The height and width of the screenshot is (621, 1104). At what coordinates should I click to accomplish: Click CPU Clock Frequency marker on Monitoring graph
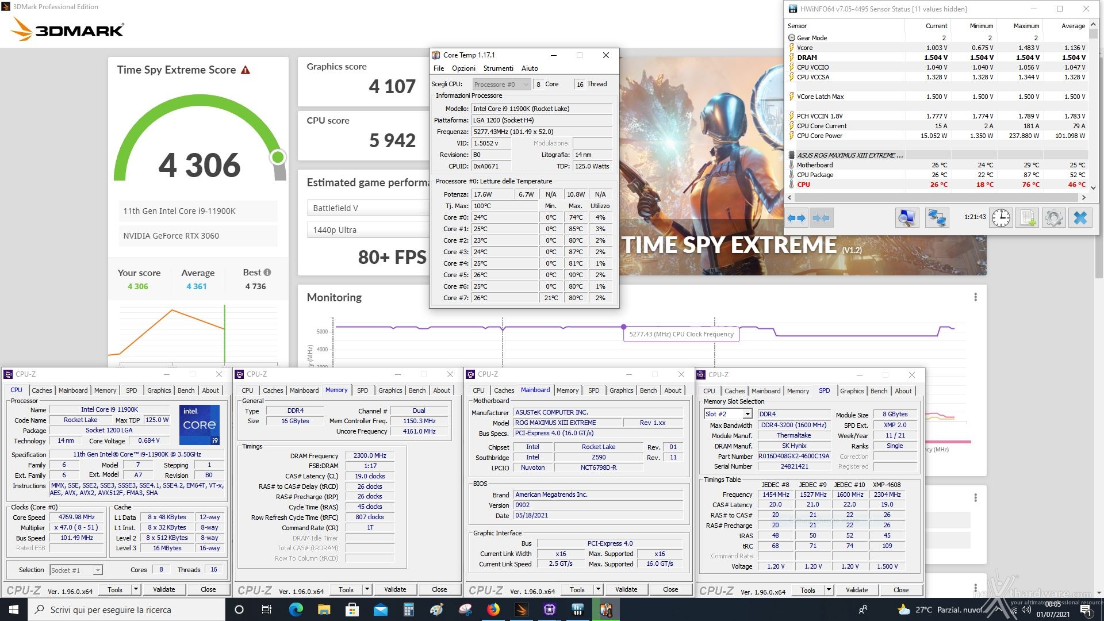624,327
